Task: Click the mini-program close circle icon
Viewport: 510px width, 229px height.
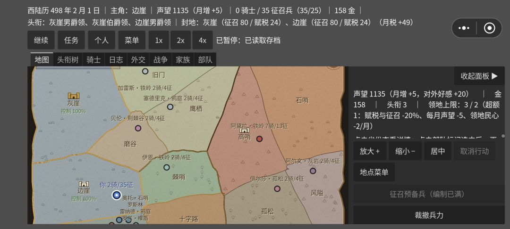Action: 490,28
